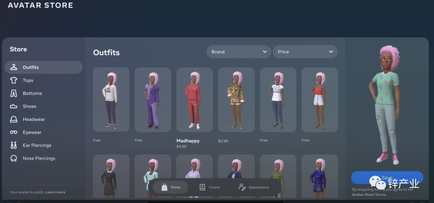
Task: Expand the Price dropdown chevron arrow
Action: pos(331,52)
